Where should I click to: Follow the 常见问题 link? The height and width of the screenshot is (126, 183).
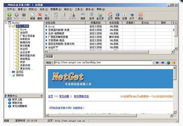(x=64, y=97)
